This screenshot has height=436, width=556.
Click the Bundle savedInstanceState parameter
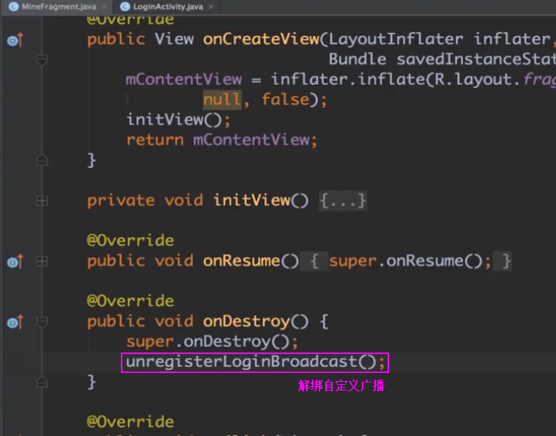point(442,59)
